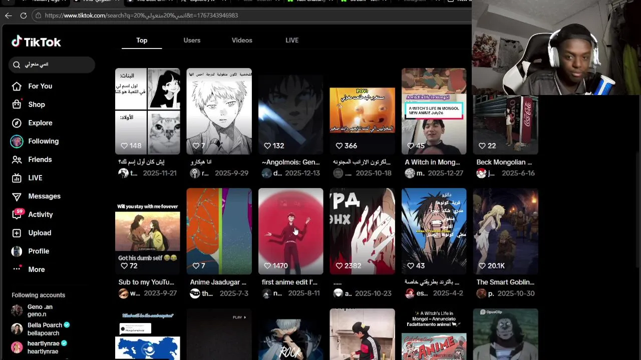Open heartlynrae following account

(39, 347)
